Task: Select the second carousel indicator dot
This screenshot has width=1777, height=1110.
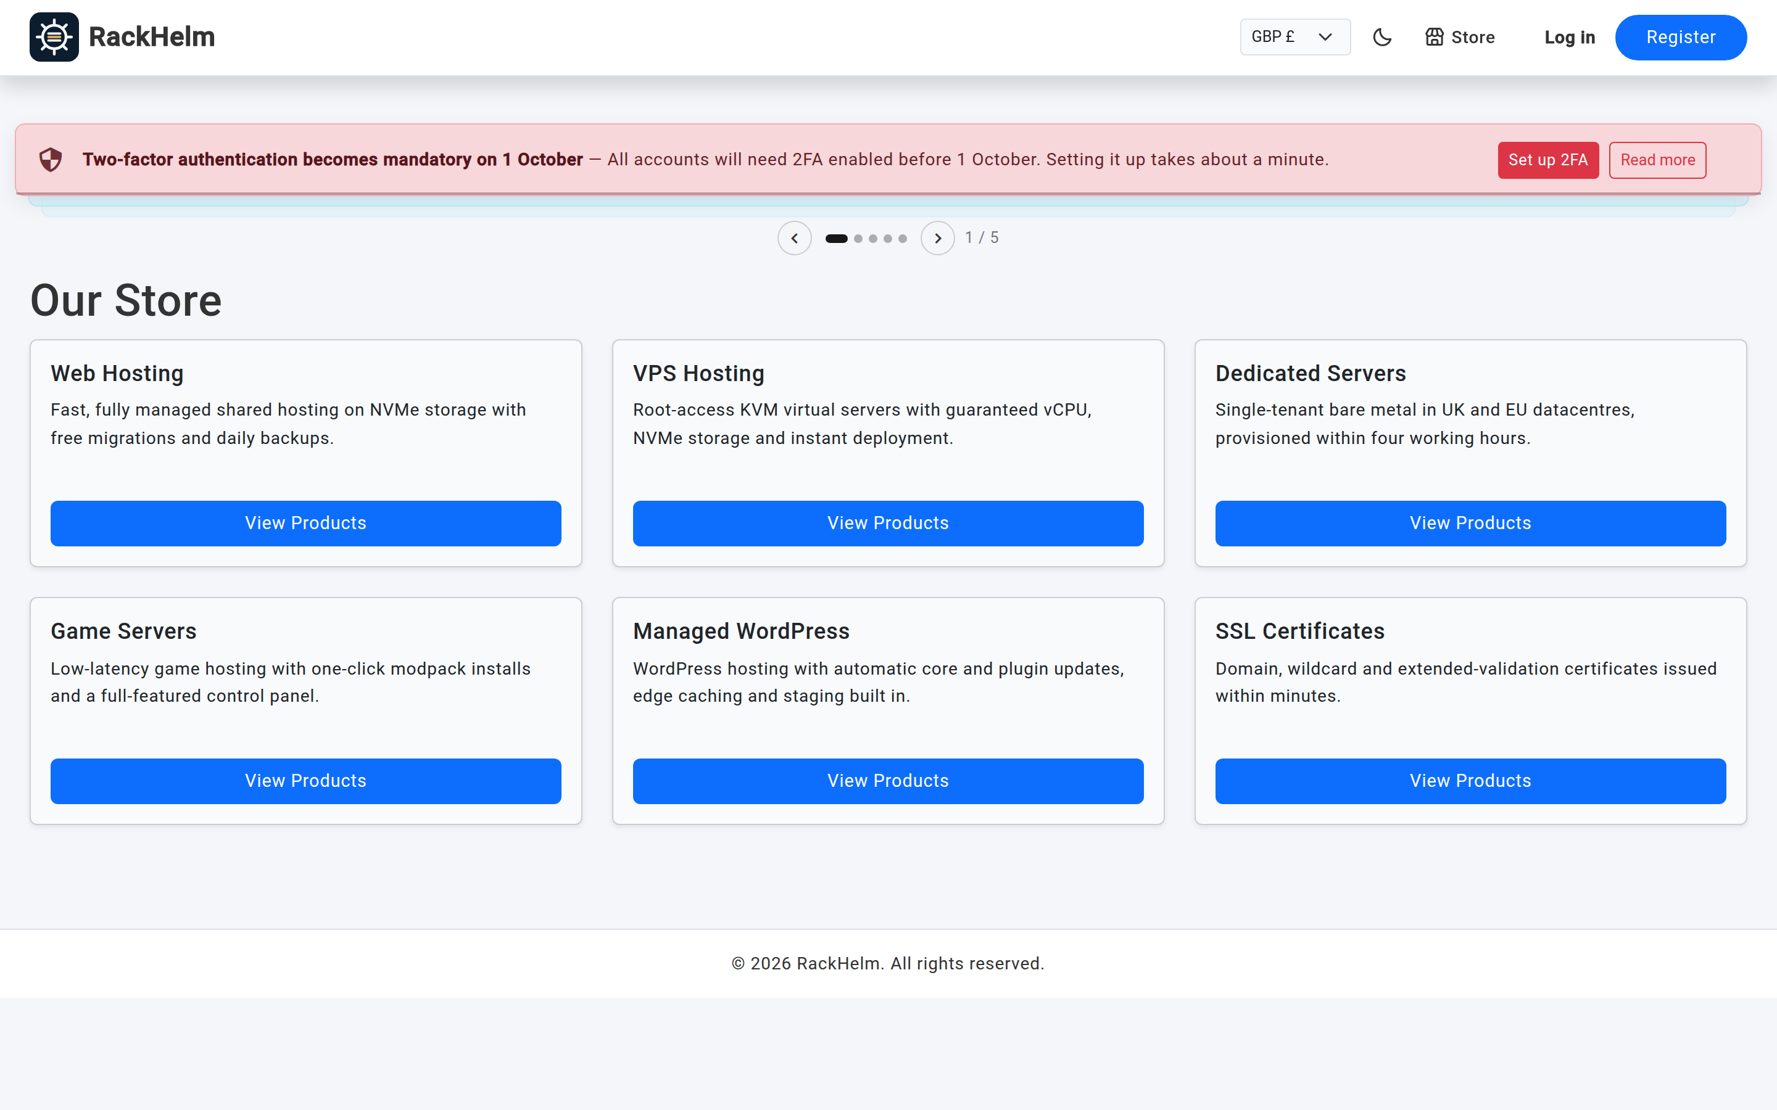Action: pos(858,239)
